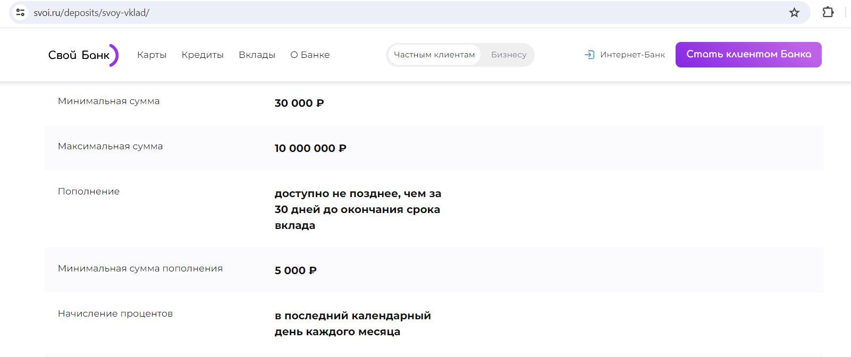Click the 30 000 ₽ value
The height and width of the screenshot is (357, 851).
click(x=299, y=103)
